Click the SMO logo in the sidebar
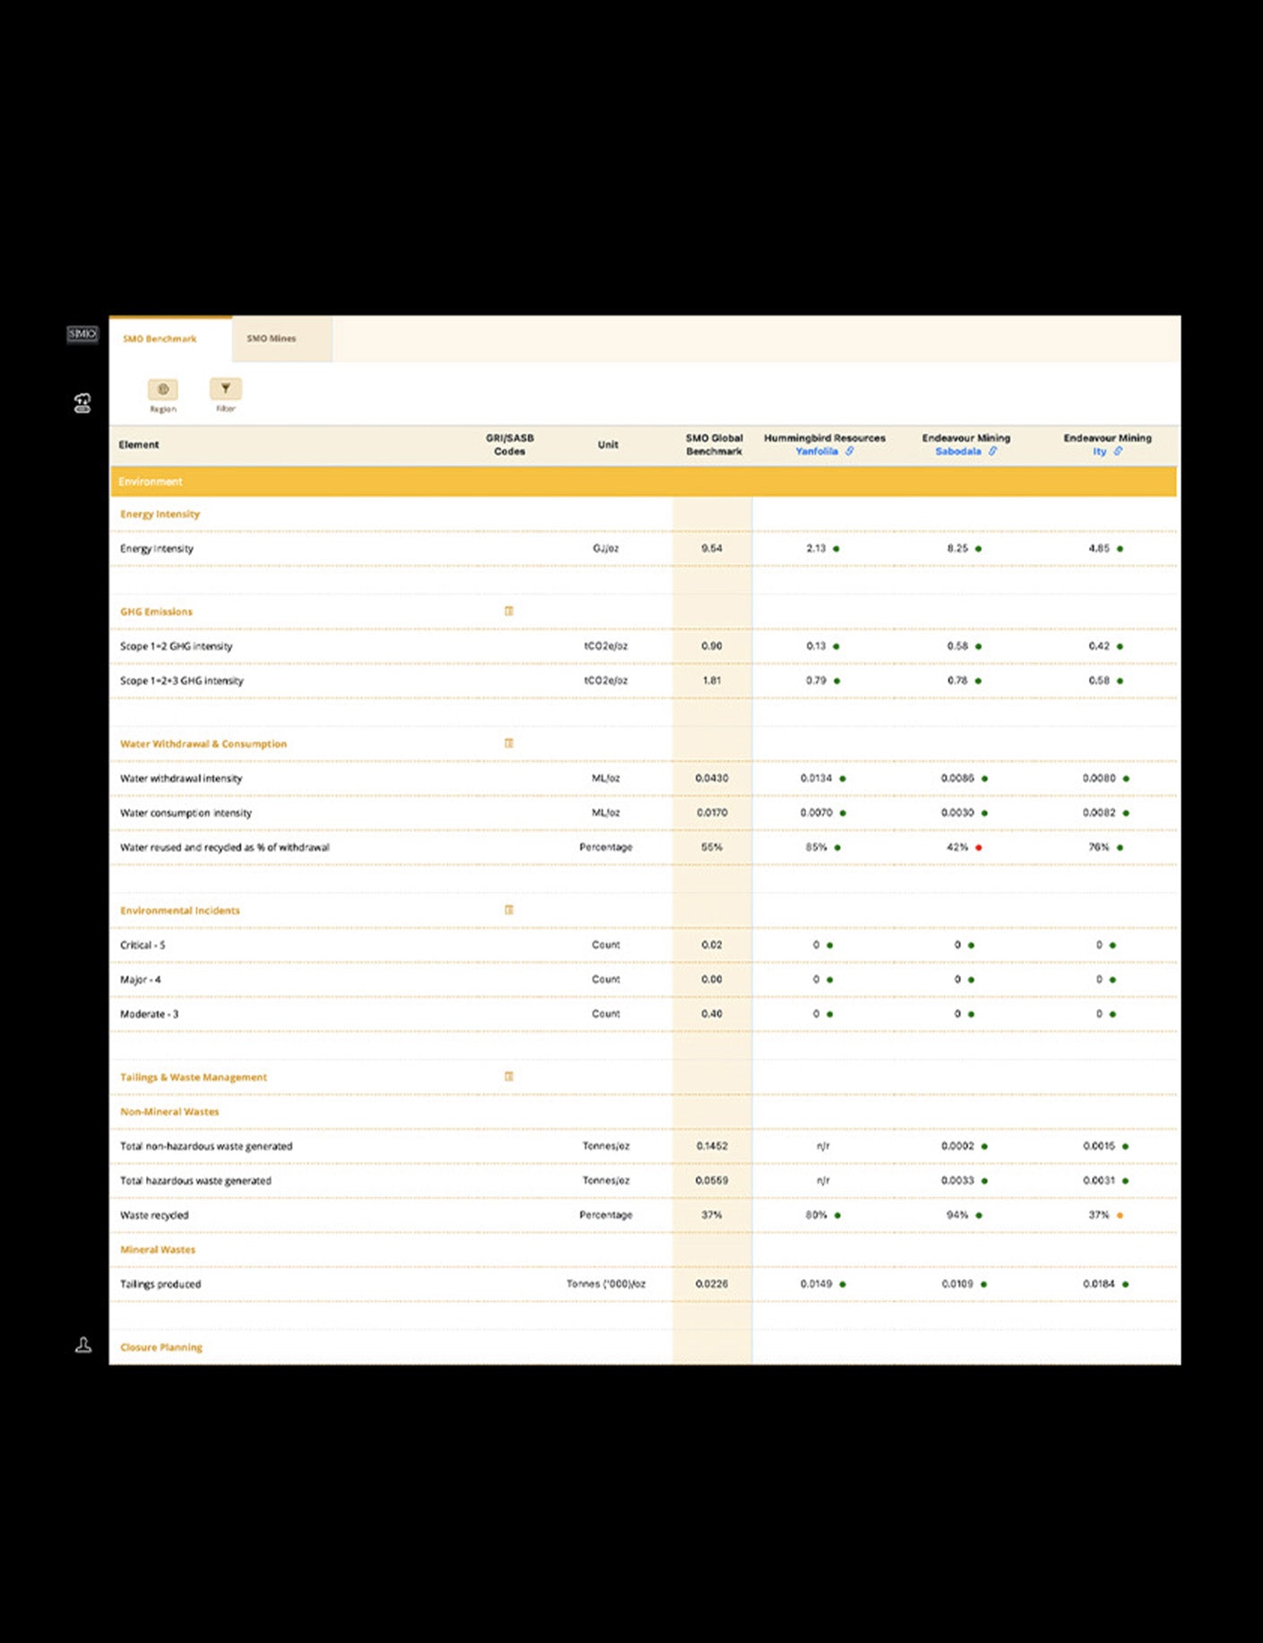 coord(82,334)
